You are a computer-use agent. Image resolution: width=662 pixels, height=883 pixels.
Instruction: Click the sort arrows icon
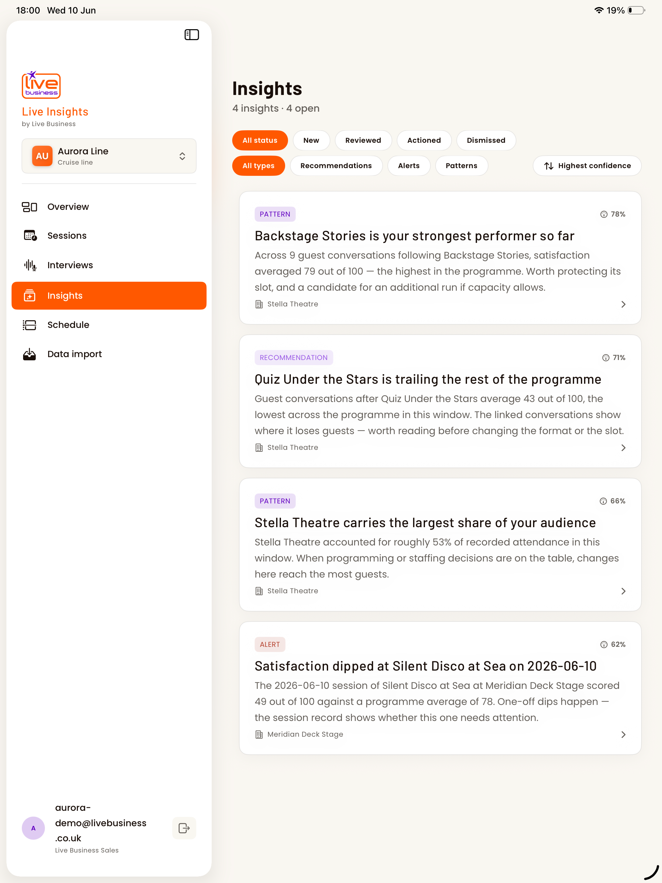(549, 166)
